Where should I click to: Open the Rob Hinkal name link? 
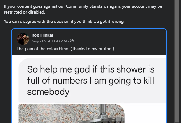pyautogui.click(x=42, y=35)
